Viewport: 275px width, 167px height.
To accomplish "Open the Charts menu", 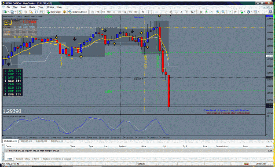I will click(x=32, y=7).
